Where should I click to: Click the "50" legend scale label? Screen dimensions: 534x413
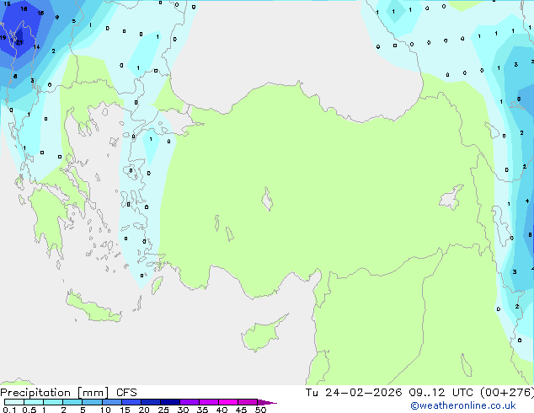260,410
